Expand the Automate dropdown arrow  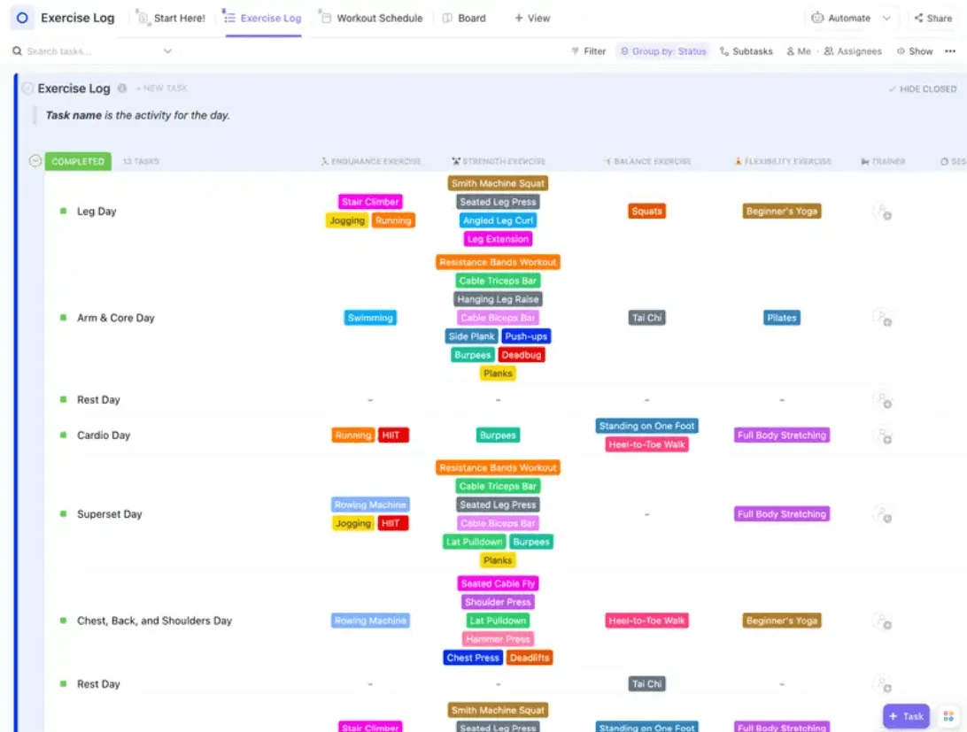pyautogui.click(x=886, y=18)
